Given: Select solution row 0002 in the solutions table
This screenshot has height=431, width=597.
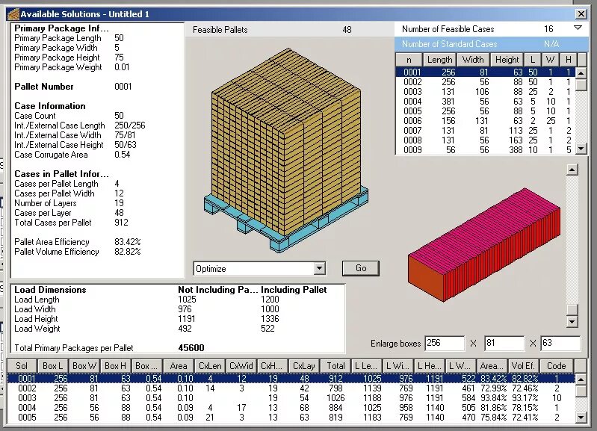Looking at the screenshot, I should [291, 388].
